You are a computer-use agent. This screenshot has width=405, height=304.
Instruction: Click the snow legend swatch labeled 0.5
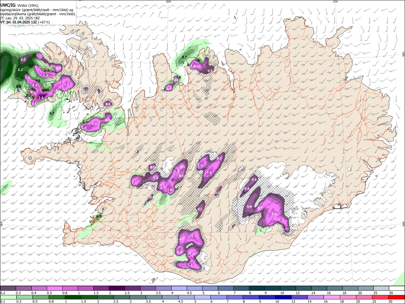point(54,288)
